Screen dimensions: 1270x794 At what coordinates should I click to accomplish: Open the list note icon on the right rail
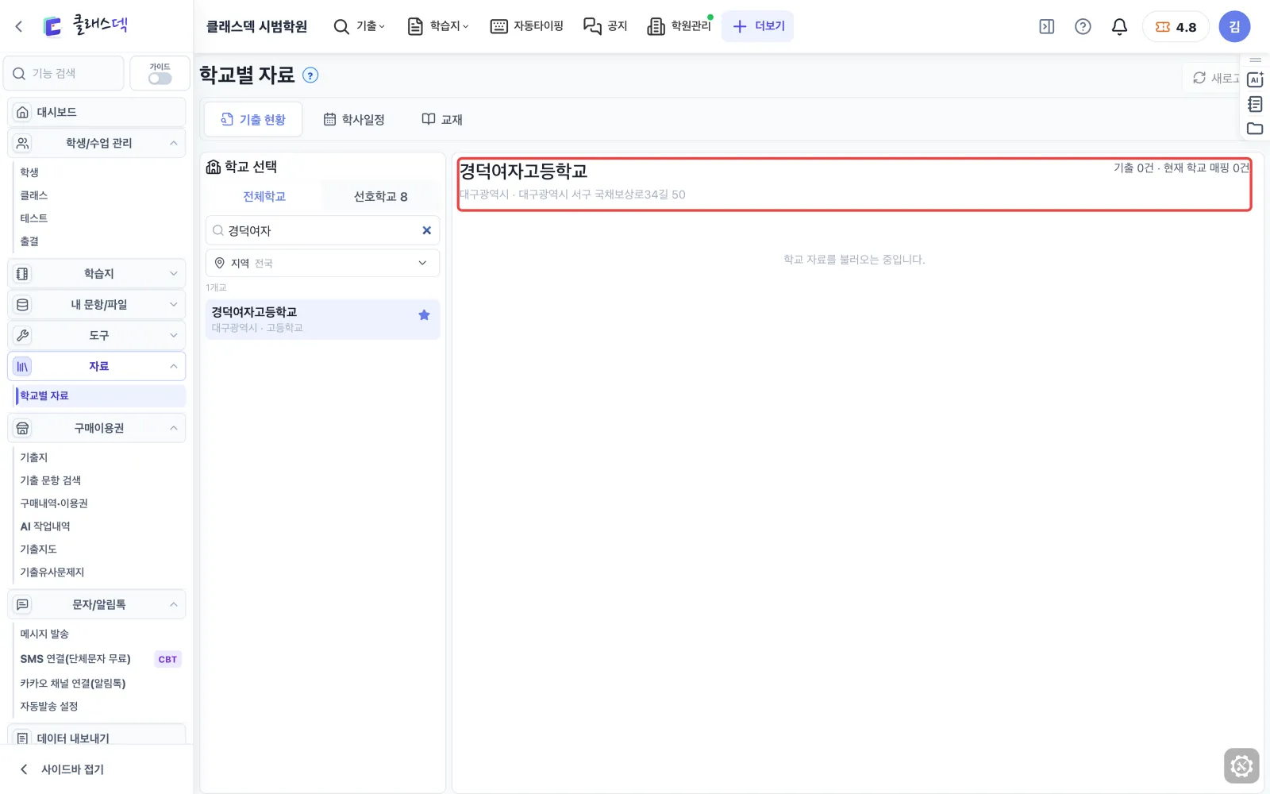coord(1255,104)
